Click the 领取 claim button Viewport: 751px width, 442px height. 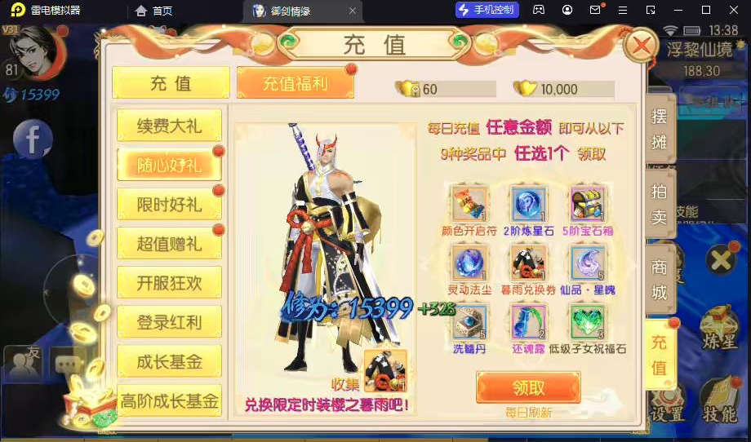528,387
